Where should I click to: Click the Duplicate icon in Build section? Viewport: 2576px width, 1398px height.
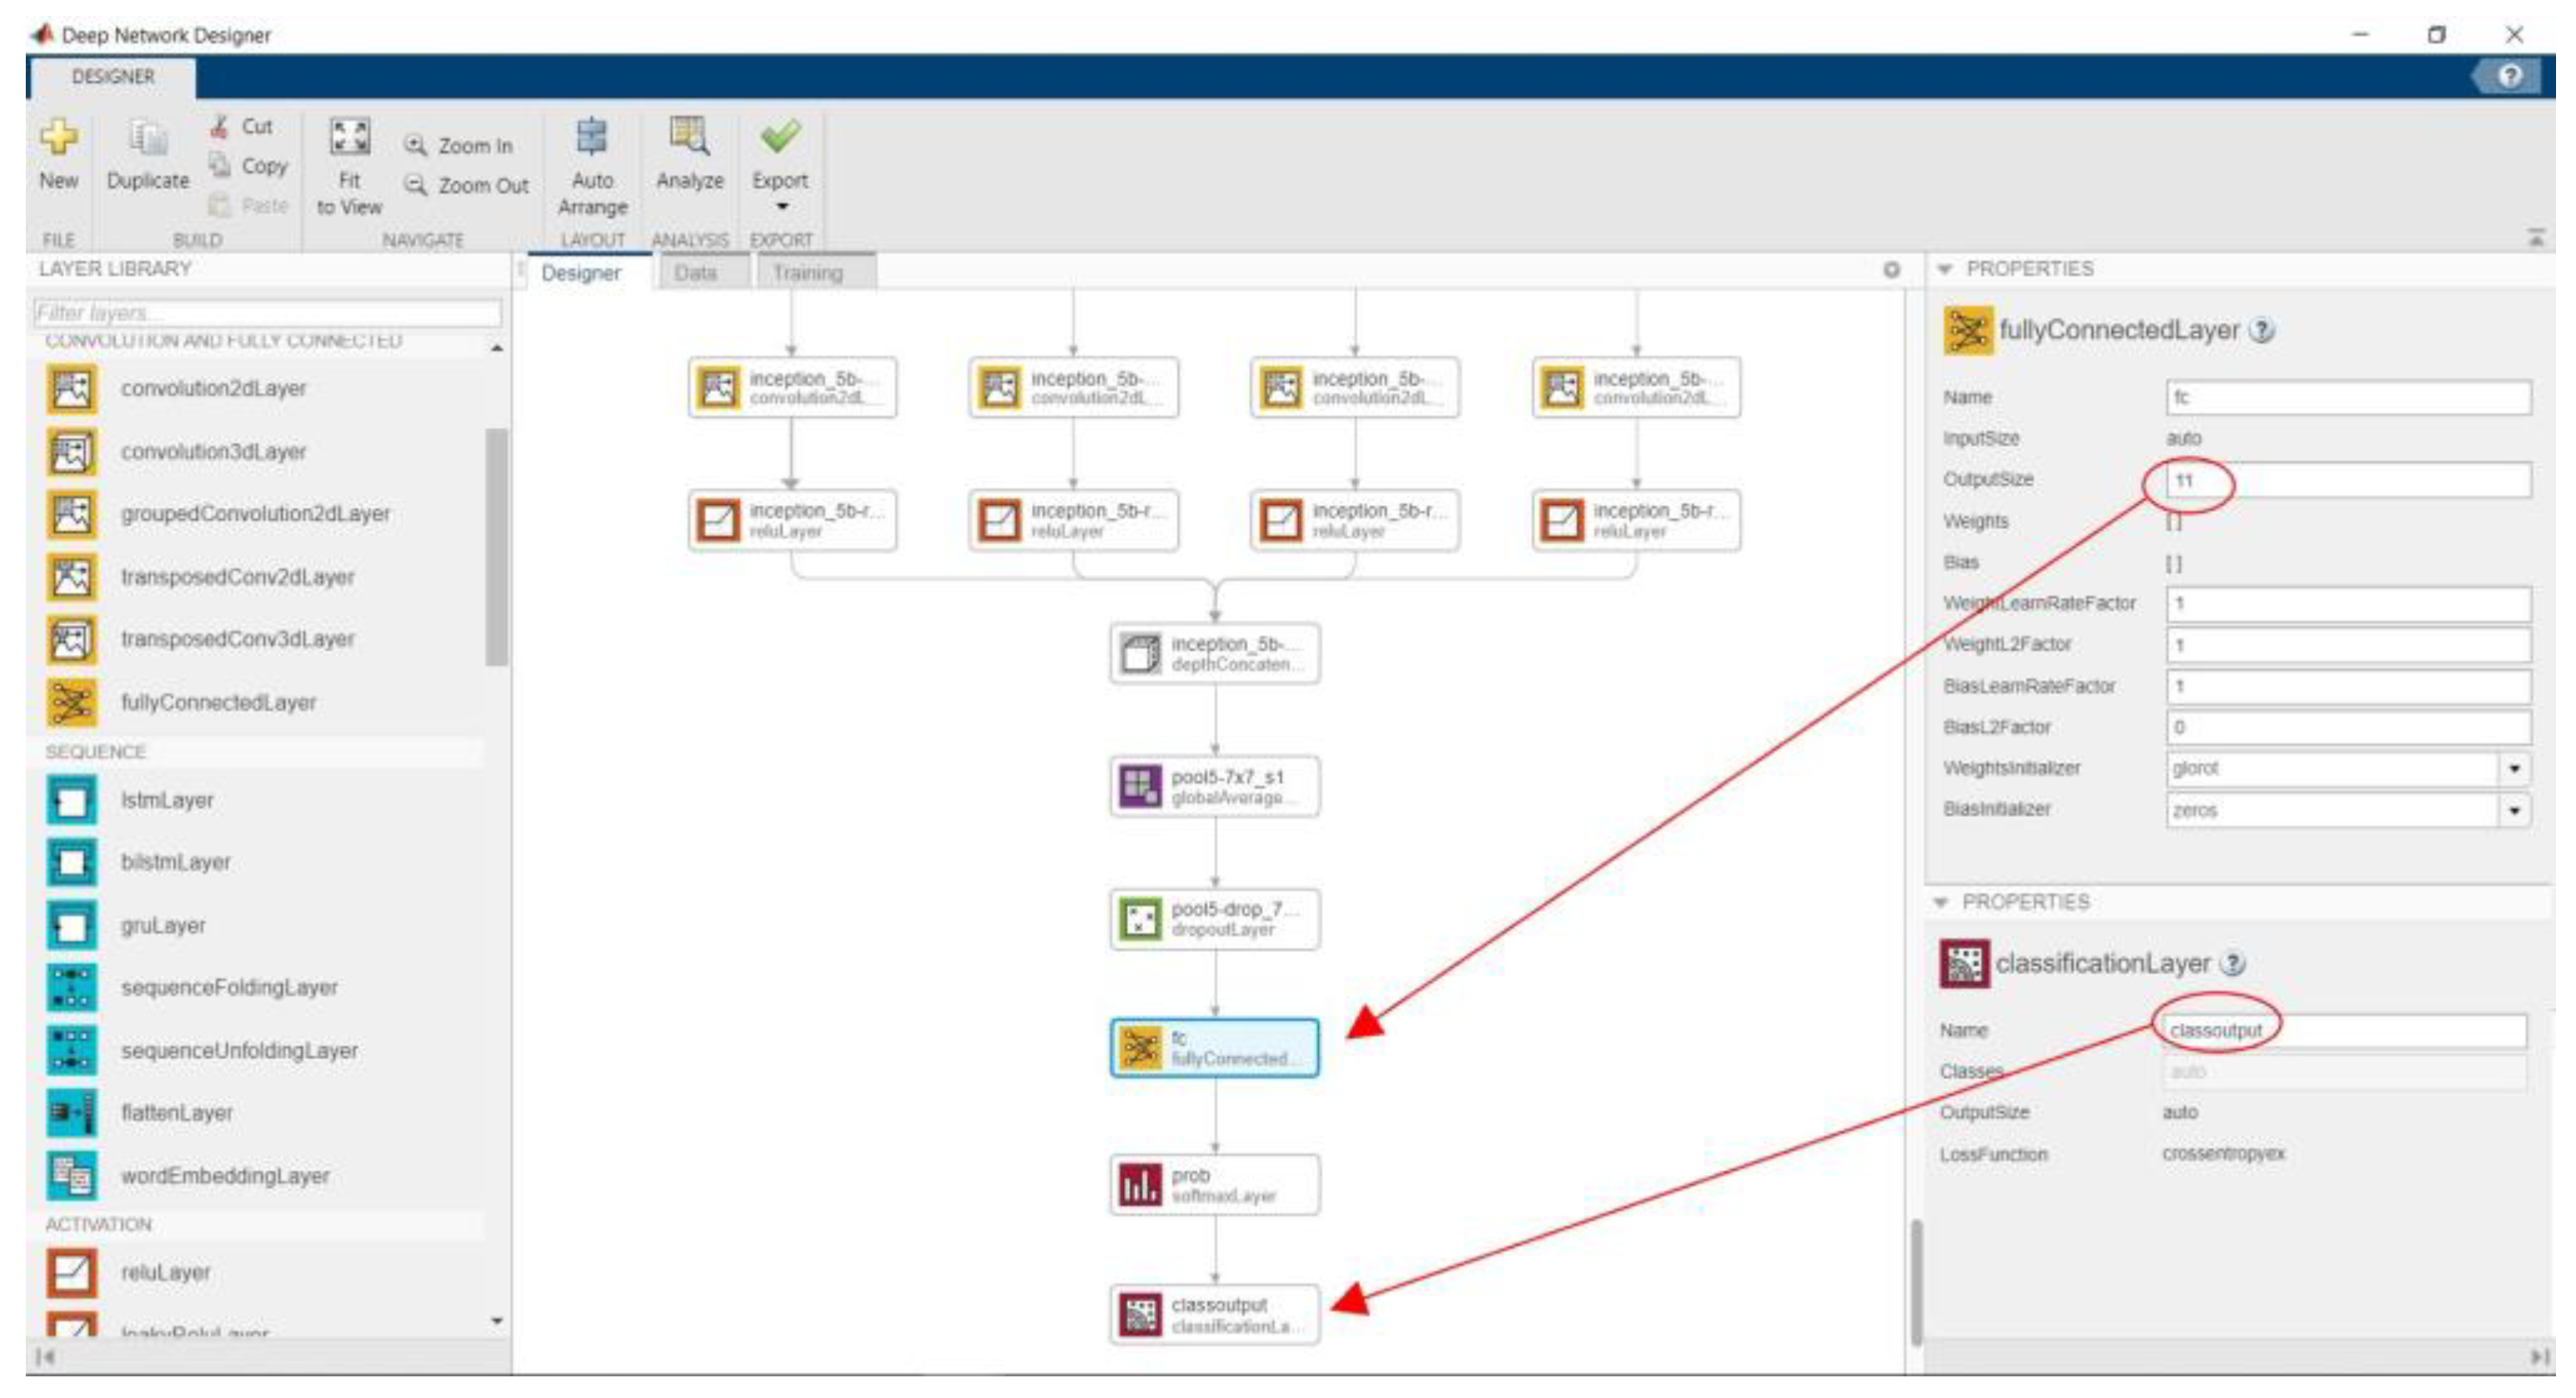point(148,138)
